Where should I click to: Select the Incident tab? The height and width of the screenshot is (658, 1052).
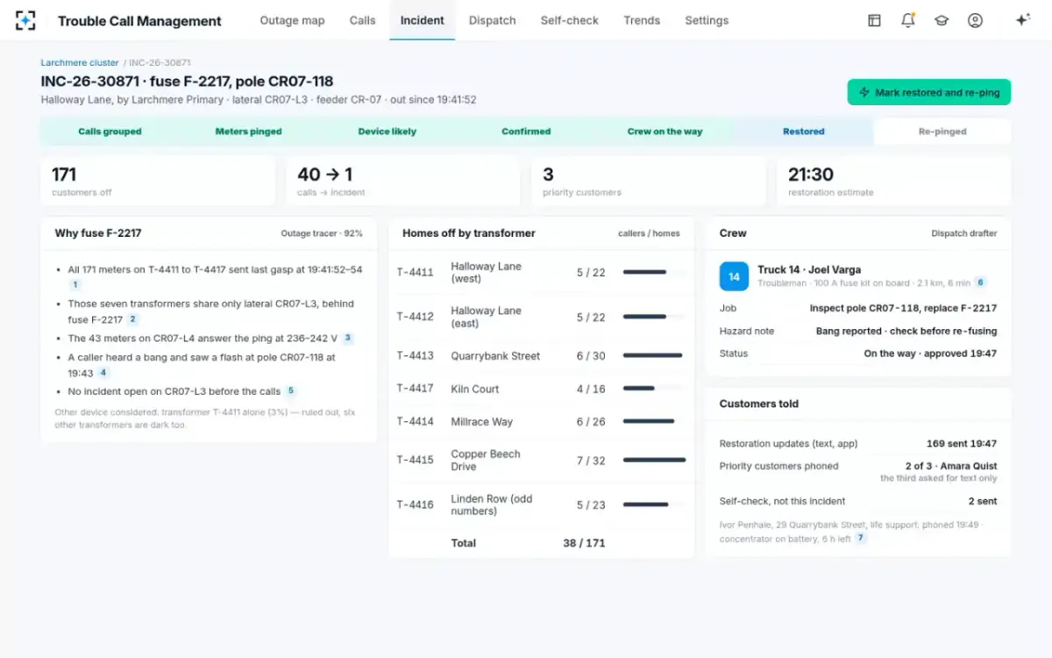423,20
